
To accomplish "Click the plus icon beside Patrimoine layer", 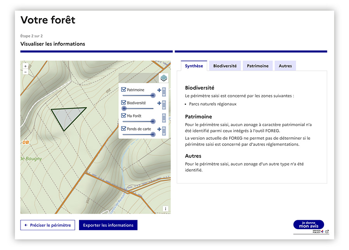I will pyautogui.click(x=159, y=90).
